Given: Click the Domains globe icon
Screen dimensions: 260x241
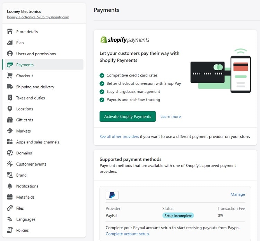Looking at the screenshot, I should coord(10,153).
